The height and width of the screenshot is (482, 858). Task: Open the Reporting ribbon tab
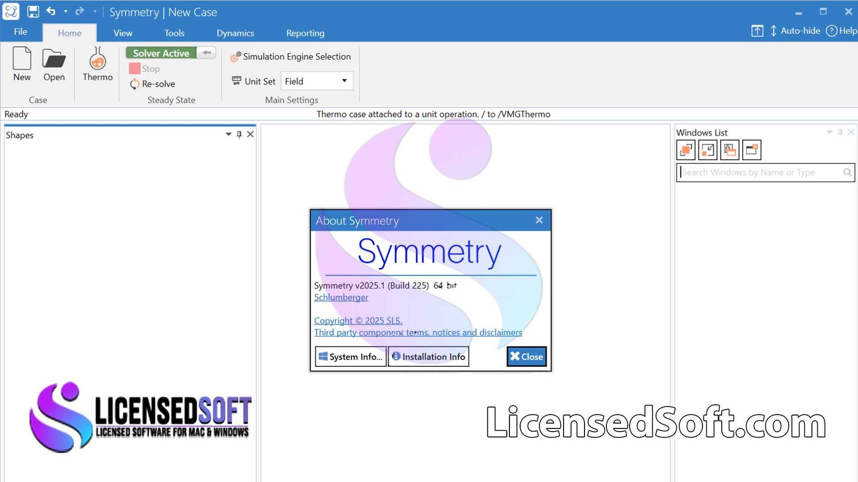pos(305,33)
